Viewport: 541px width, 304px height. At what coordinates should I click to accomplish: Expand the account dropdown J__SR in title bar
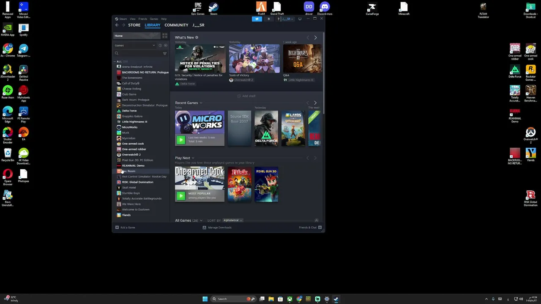(287, 19)
